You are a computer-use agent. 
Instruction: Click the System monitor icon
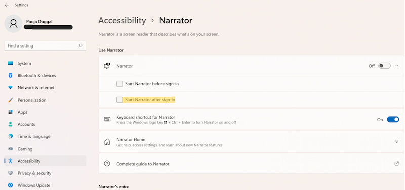[10, 63]
